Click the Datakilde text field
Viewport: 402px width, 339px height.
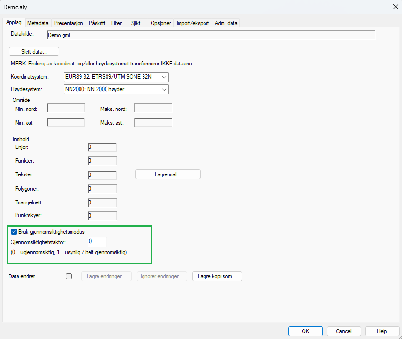211,35
